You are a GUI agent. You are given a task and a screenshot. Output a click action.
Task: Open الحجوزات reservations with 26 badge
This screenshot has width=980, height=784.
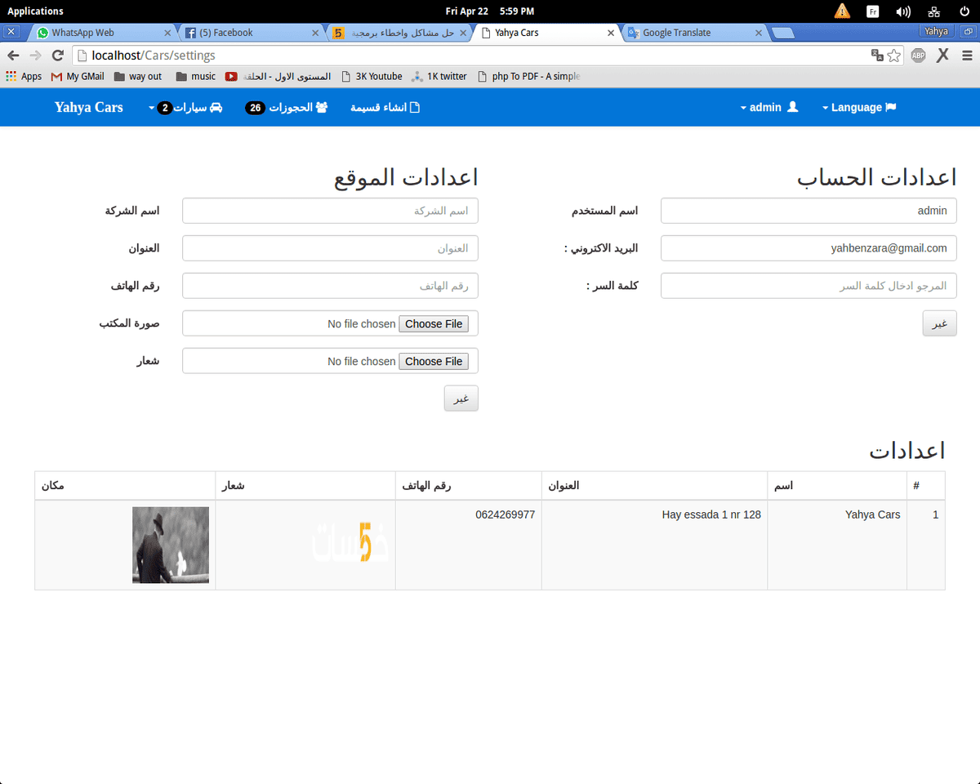click(x=287, y=107)
